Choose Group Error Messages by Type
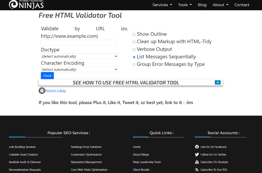This screenshot has width=262, height=173. (x=134, y=65)
